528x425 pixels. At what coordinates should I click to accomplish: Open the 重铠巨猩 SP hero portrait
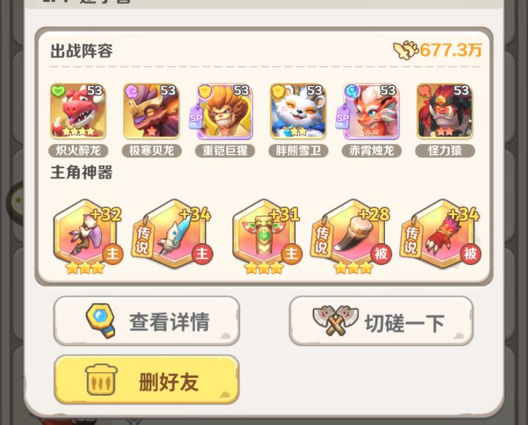click(x=224, y=112)
